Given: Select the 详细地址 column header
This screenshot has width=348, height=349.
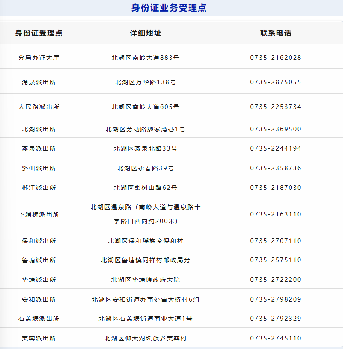Looking at the screenshot, I should tap(145, 33).
